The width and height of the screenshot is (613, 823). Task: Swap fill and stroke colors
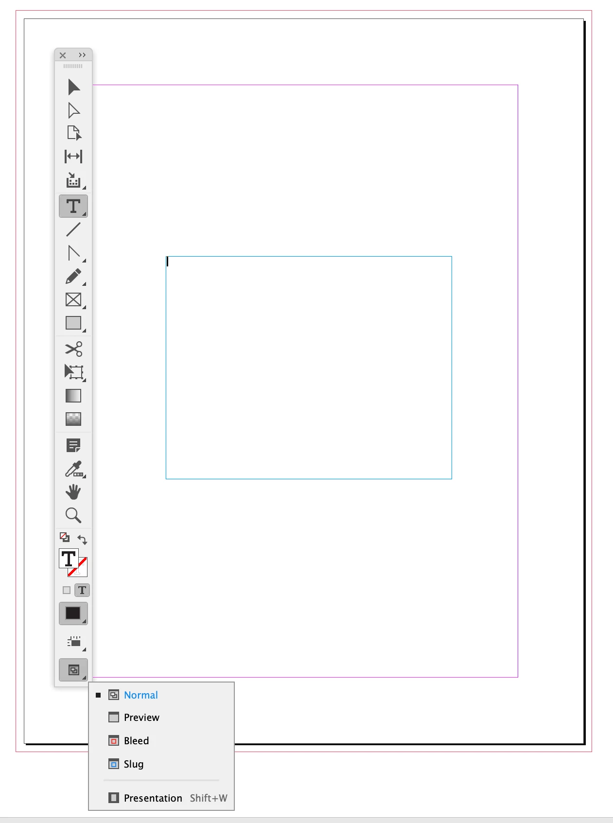[x=82, y=540]
